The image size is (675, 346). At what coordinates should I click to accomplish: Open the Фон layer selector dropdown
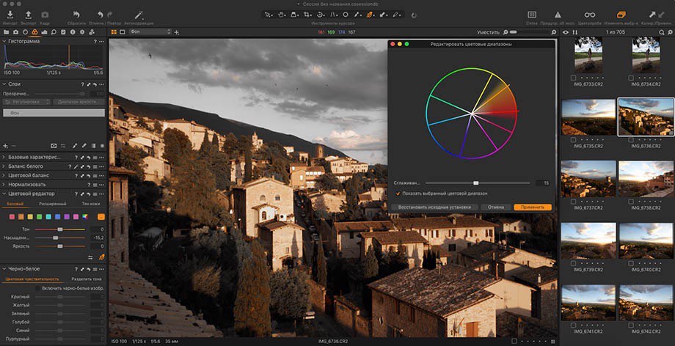[x=150, y=32]
